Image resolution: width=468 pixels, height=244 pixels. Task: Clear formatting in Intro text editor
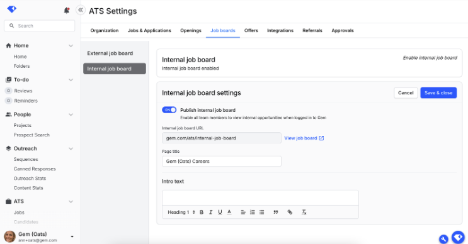point(304,212)
